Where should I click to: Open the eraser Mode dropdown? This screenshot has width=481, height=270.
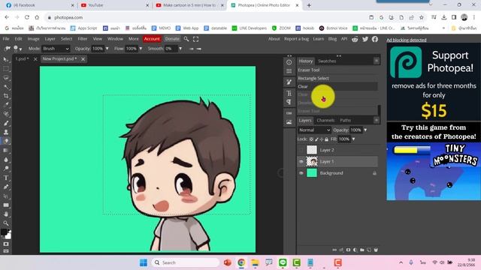[56, 49]
